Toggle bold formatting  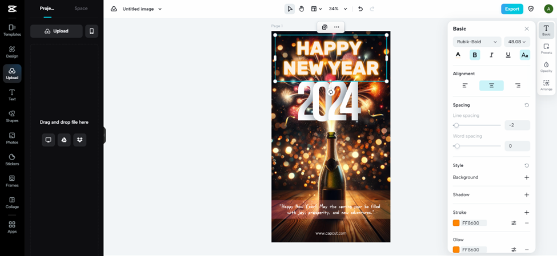pyautogui.click(x=475, y=55)
